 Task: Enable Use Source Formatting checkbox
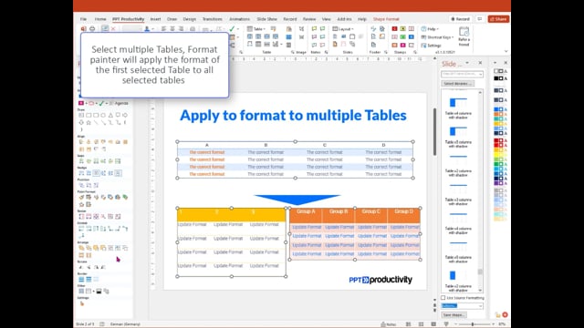click(x=443, y=298)
